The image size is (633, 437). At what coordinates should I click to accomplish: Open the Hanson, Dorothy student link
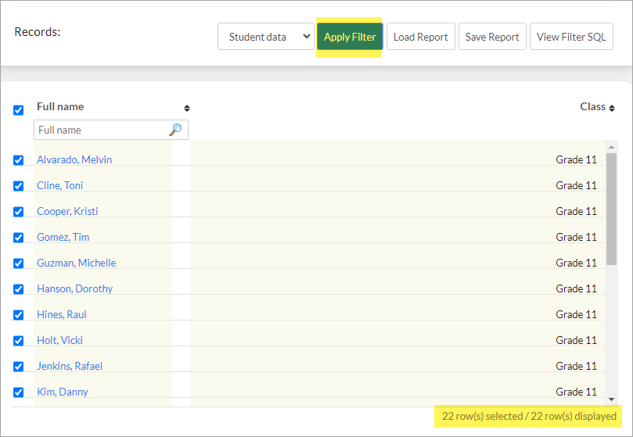pos(74,289)
